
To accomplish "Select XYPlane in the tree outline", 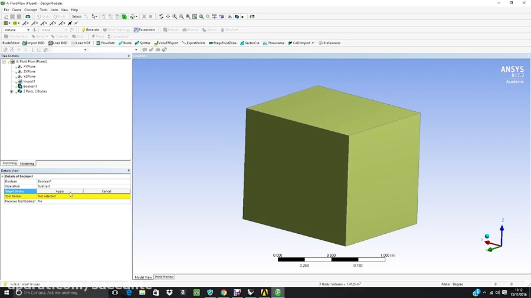I will (x=29, y=67).
